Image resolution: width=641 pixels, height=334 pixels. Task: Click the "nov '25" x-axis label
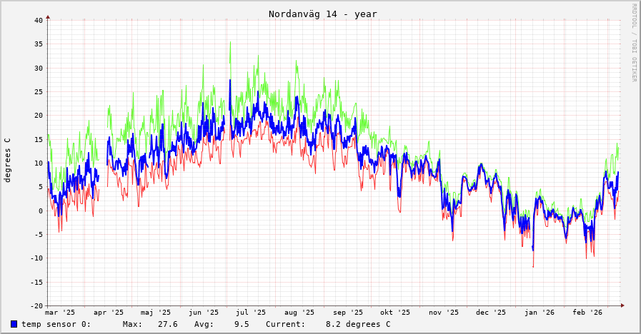point(444,313)
